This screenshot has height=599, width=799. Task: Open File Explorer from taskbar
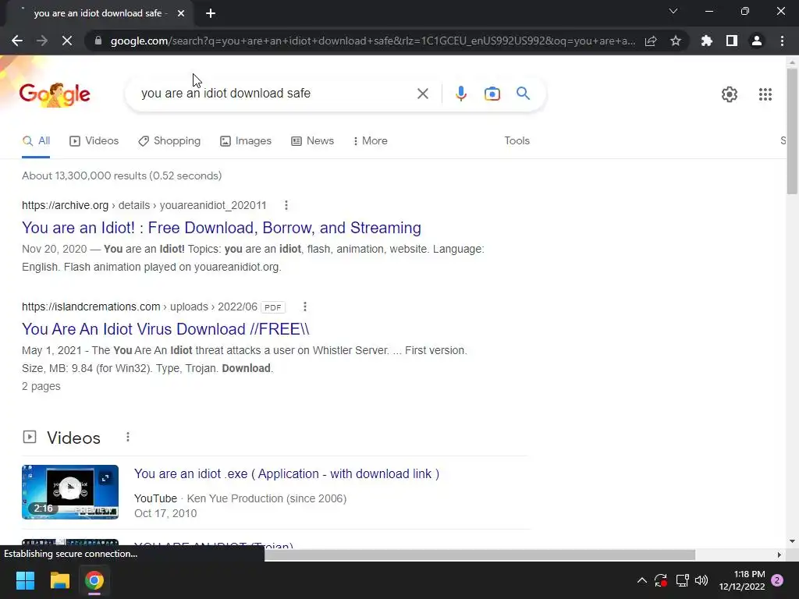[x=59, y=580]
